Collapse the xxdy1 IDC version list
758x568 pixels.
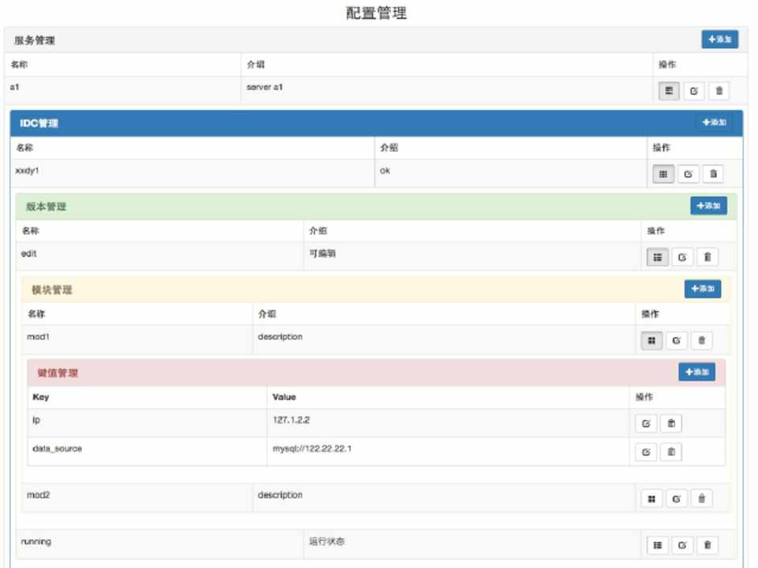pyautogui.click(x=663, y=174)
